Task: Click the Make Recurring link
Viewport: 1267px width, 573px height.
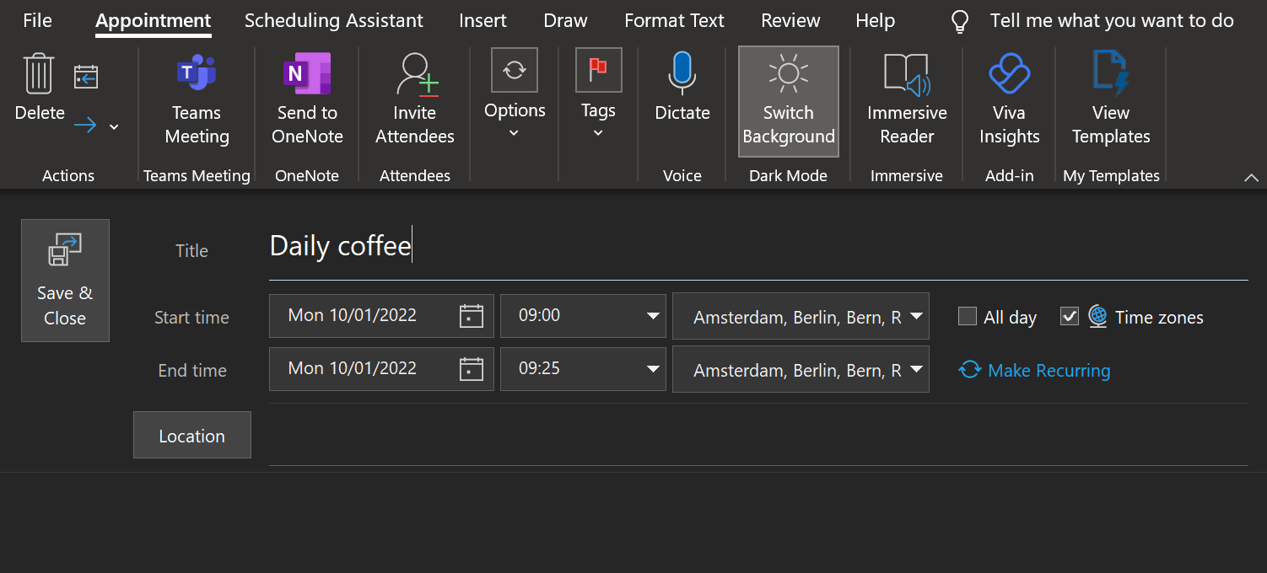Action: tap(1049, 370)
